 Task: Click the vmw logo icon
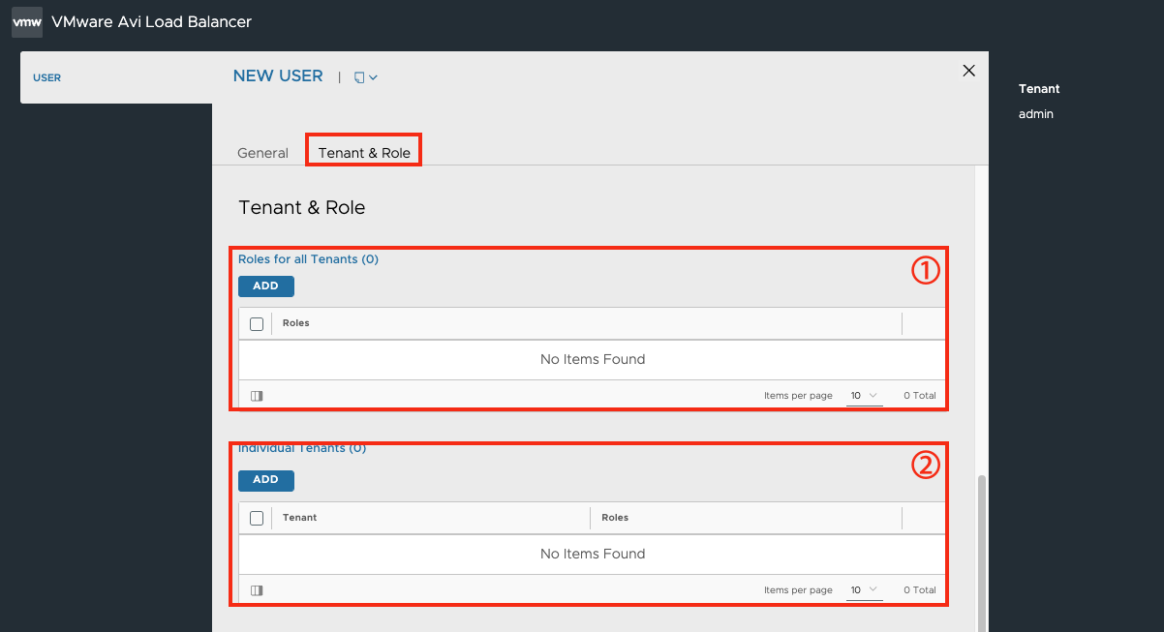pos(27,22)
